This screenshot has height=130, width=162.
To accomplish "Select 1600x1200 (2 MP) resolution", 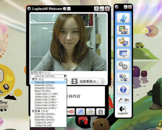I will 49,97.
